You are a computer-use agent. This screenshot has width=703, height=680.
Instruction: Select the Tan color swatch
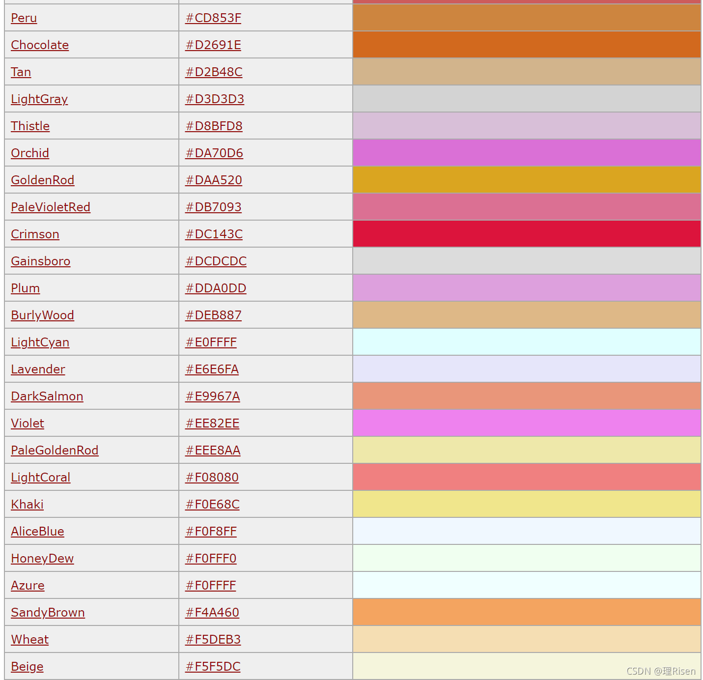(527, 72)
